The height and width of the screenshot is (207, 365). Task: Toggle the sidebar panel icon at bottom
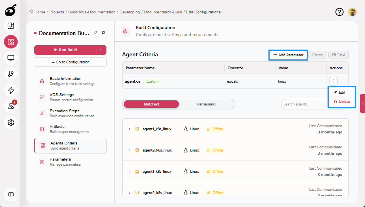coord(11,194)
